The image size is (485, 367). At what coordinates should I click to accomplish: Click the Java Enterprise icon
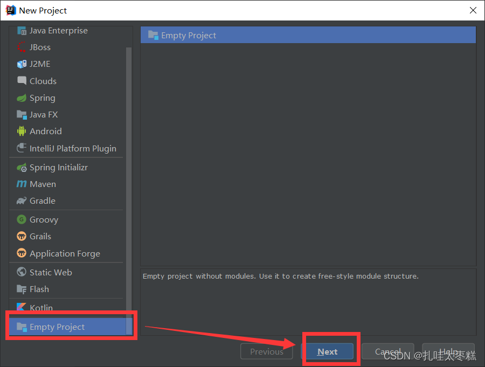tap(22, 31)
